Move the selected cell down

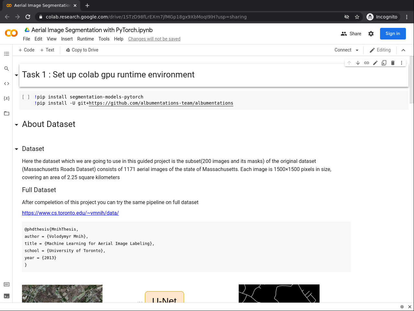358,63
